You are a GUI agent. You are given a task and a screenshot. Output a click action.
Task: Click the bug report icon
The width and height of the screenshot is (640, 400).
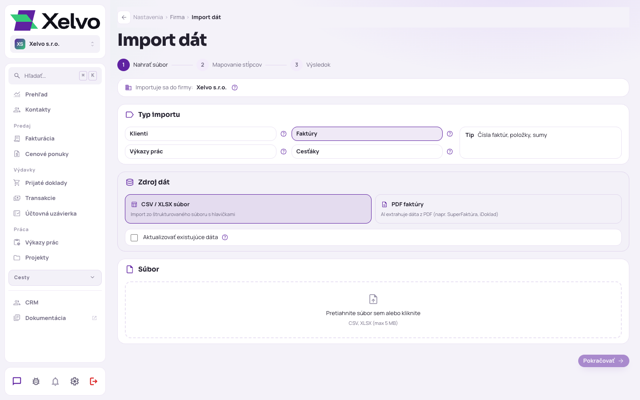click(x=36, y=381)
